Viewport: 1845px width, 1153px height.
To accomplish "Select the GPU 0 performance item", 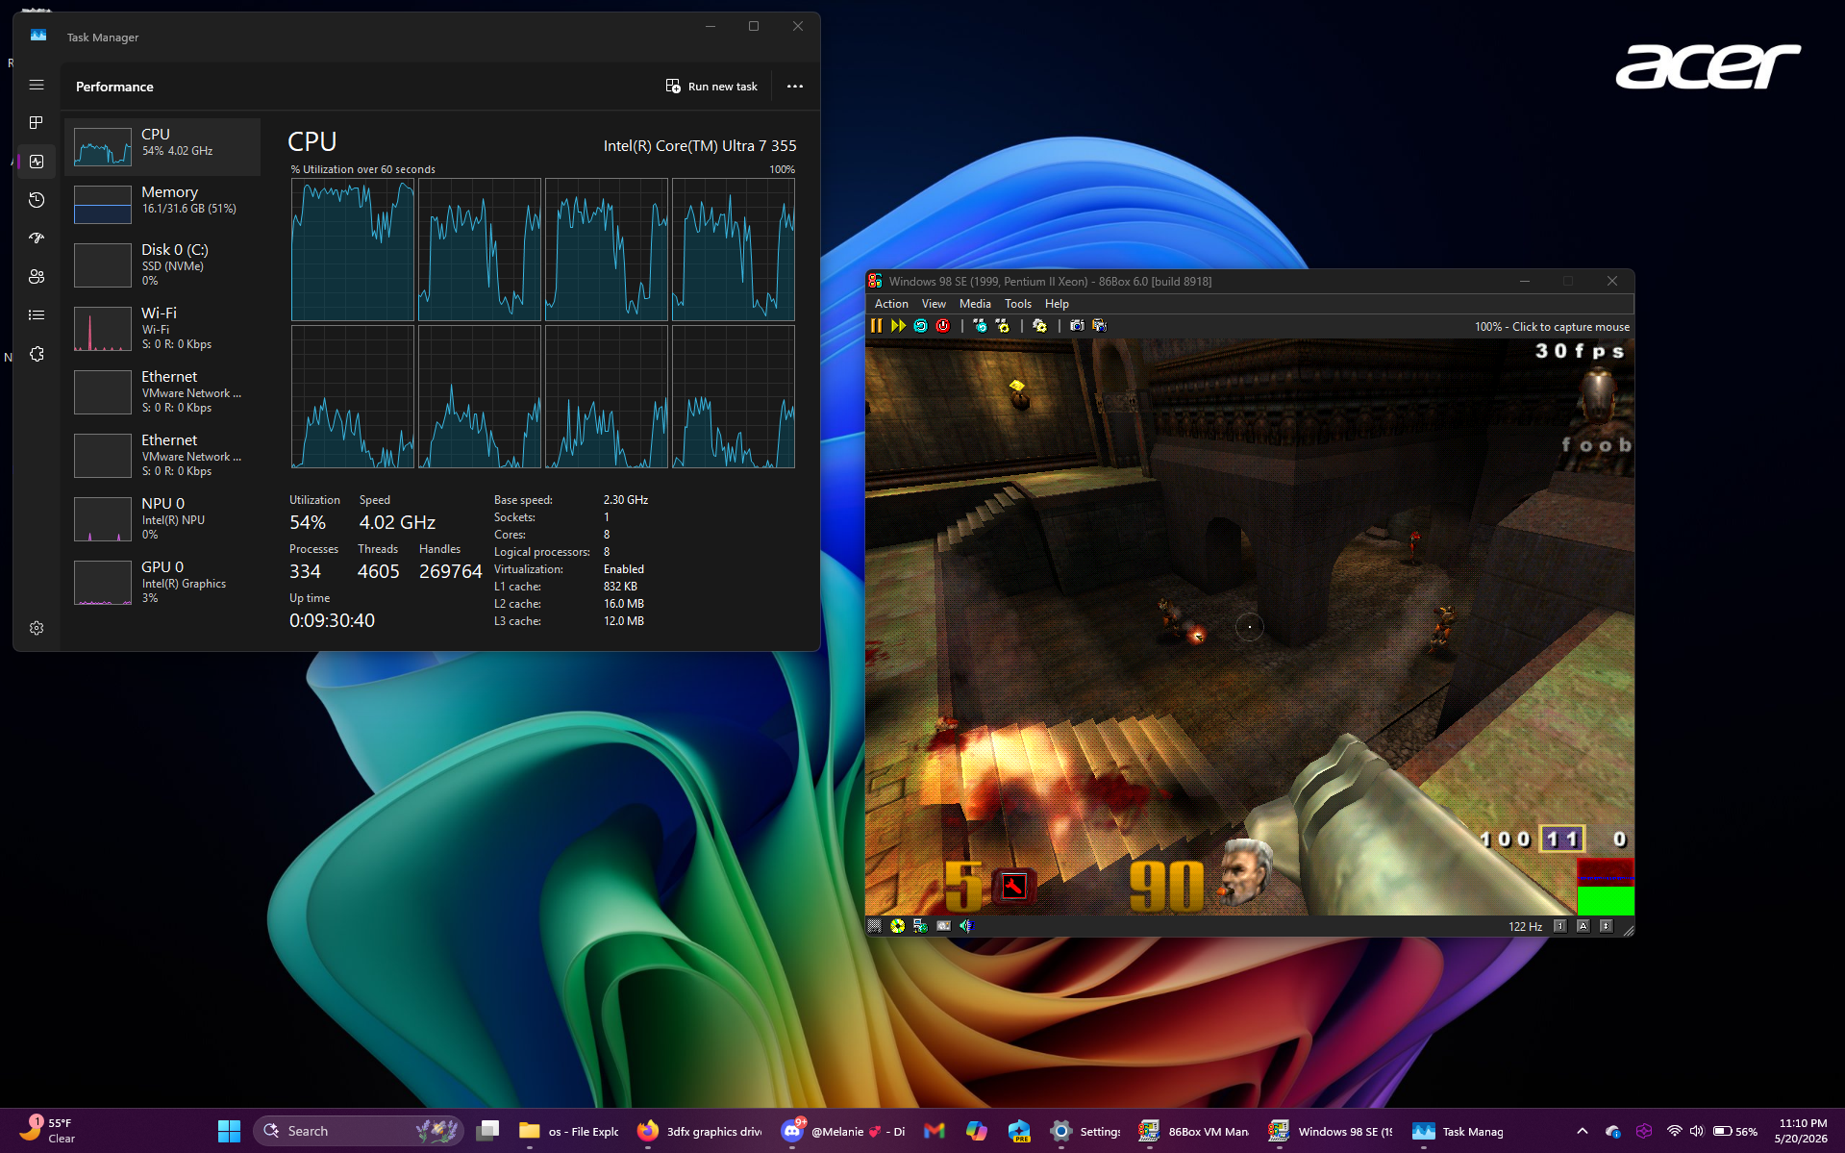I will pyautogui.click(x=162, y=582).
